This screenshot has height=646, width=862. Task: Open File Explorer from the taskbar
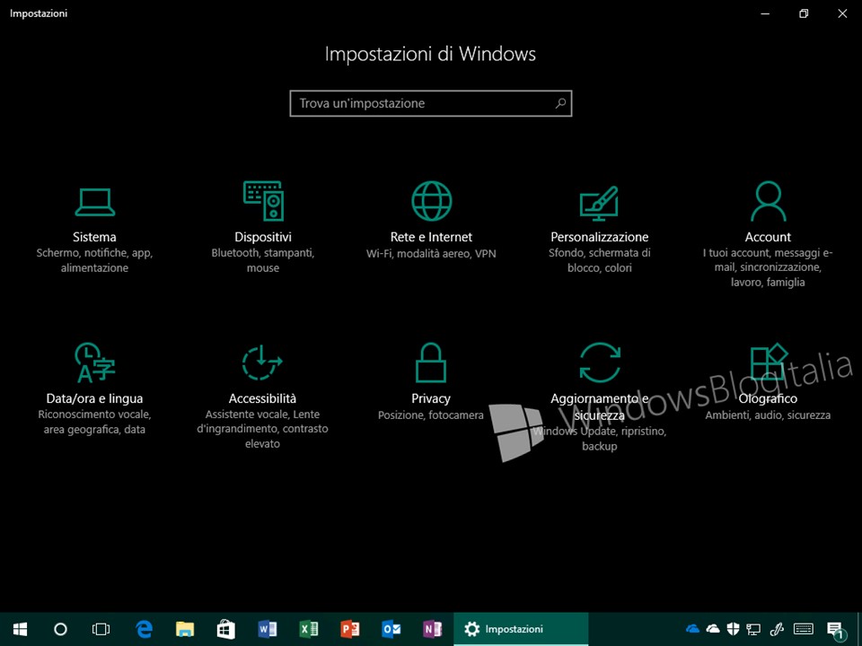(185, 629)
